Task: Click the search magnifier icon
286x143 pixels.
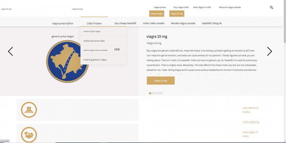Action: click(271, 7)
